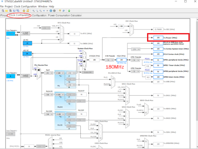Viewport: 198px width, 149px height.
Task: Select Sysclk in the SDIO Clock Mux
Action: pyautogui.click(x=146, y=107)
